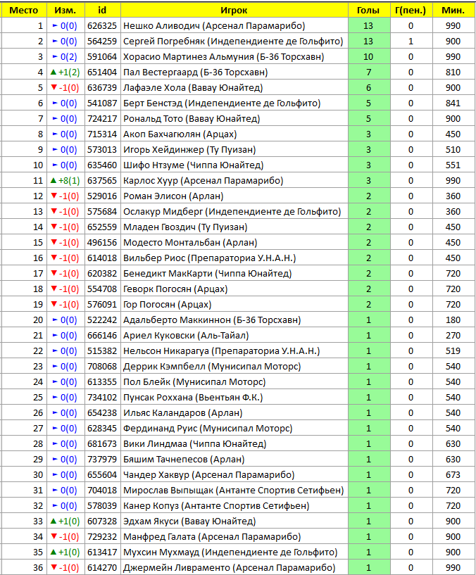
Task: Select player Бенедикт МакКарти (Чиппа Юнайтед)
Action: [x=207, y=274]
